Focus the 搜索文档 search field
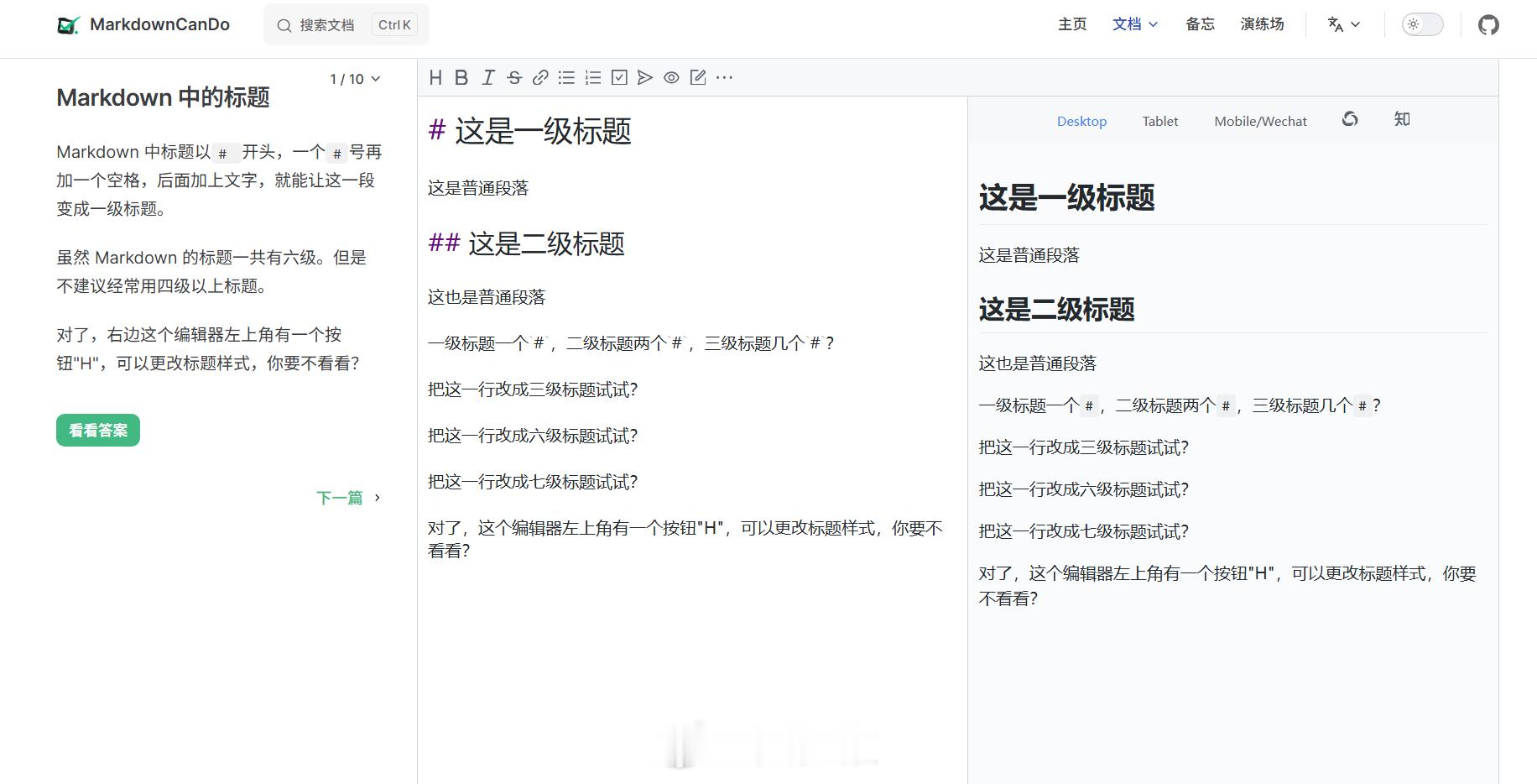1537x784 pixels. tap(346, 25)
